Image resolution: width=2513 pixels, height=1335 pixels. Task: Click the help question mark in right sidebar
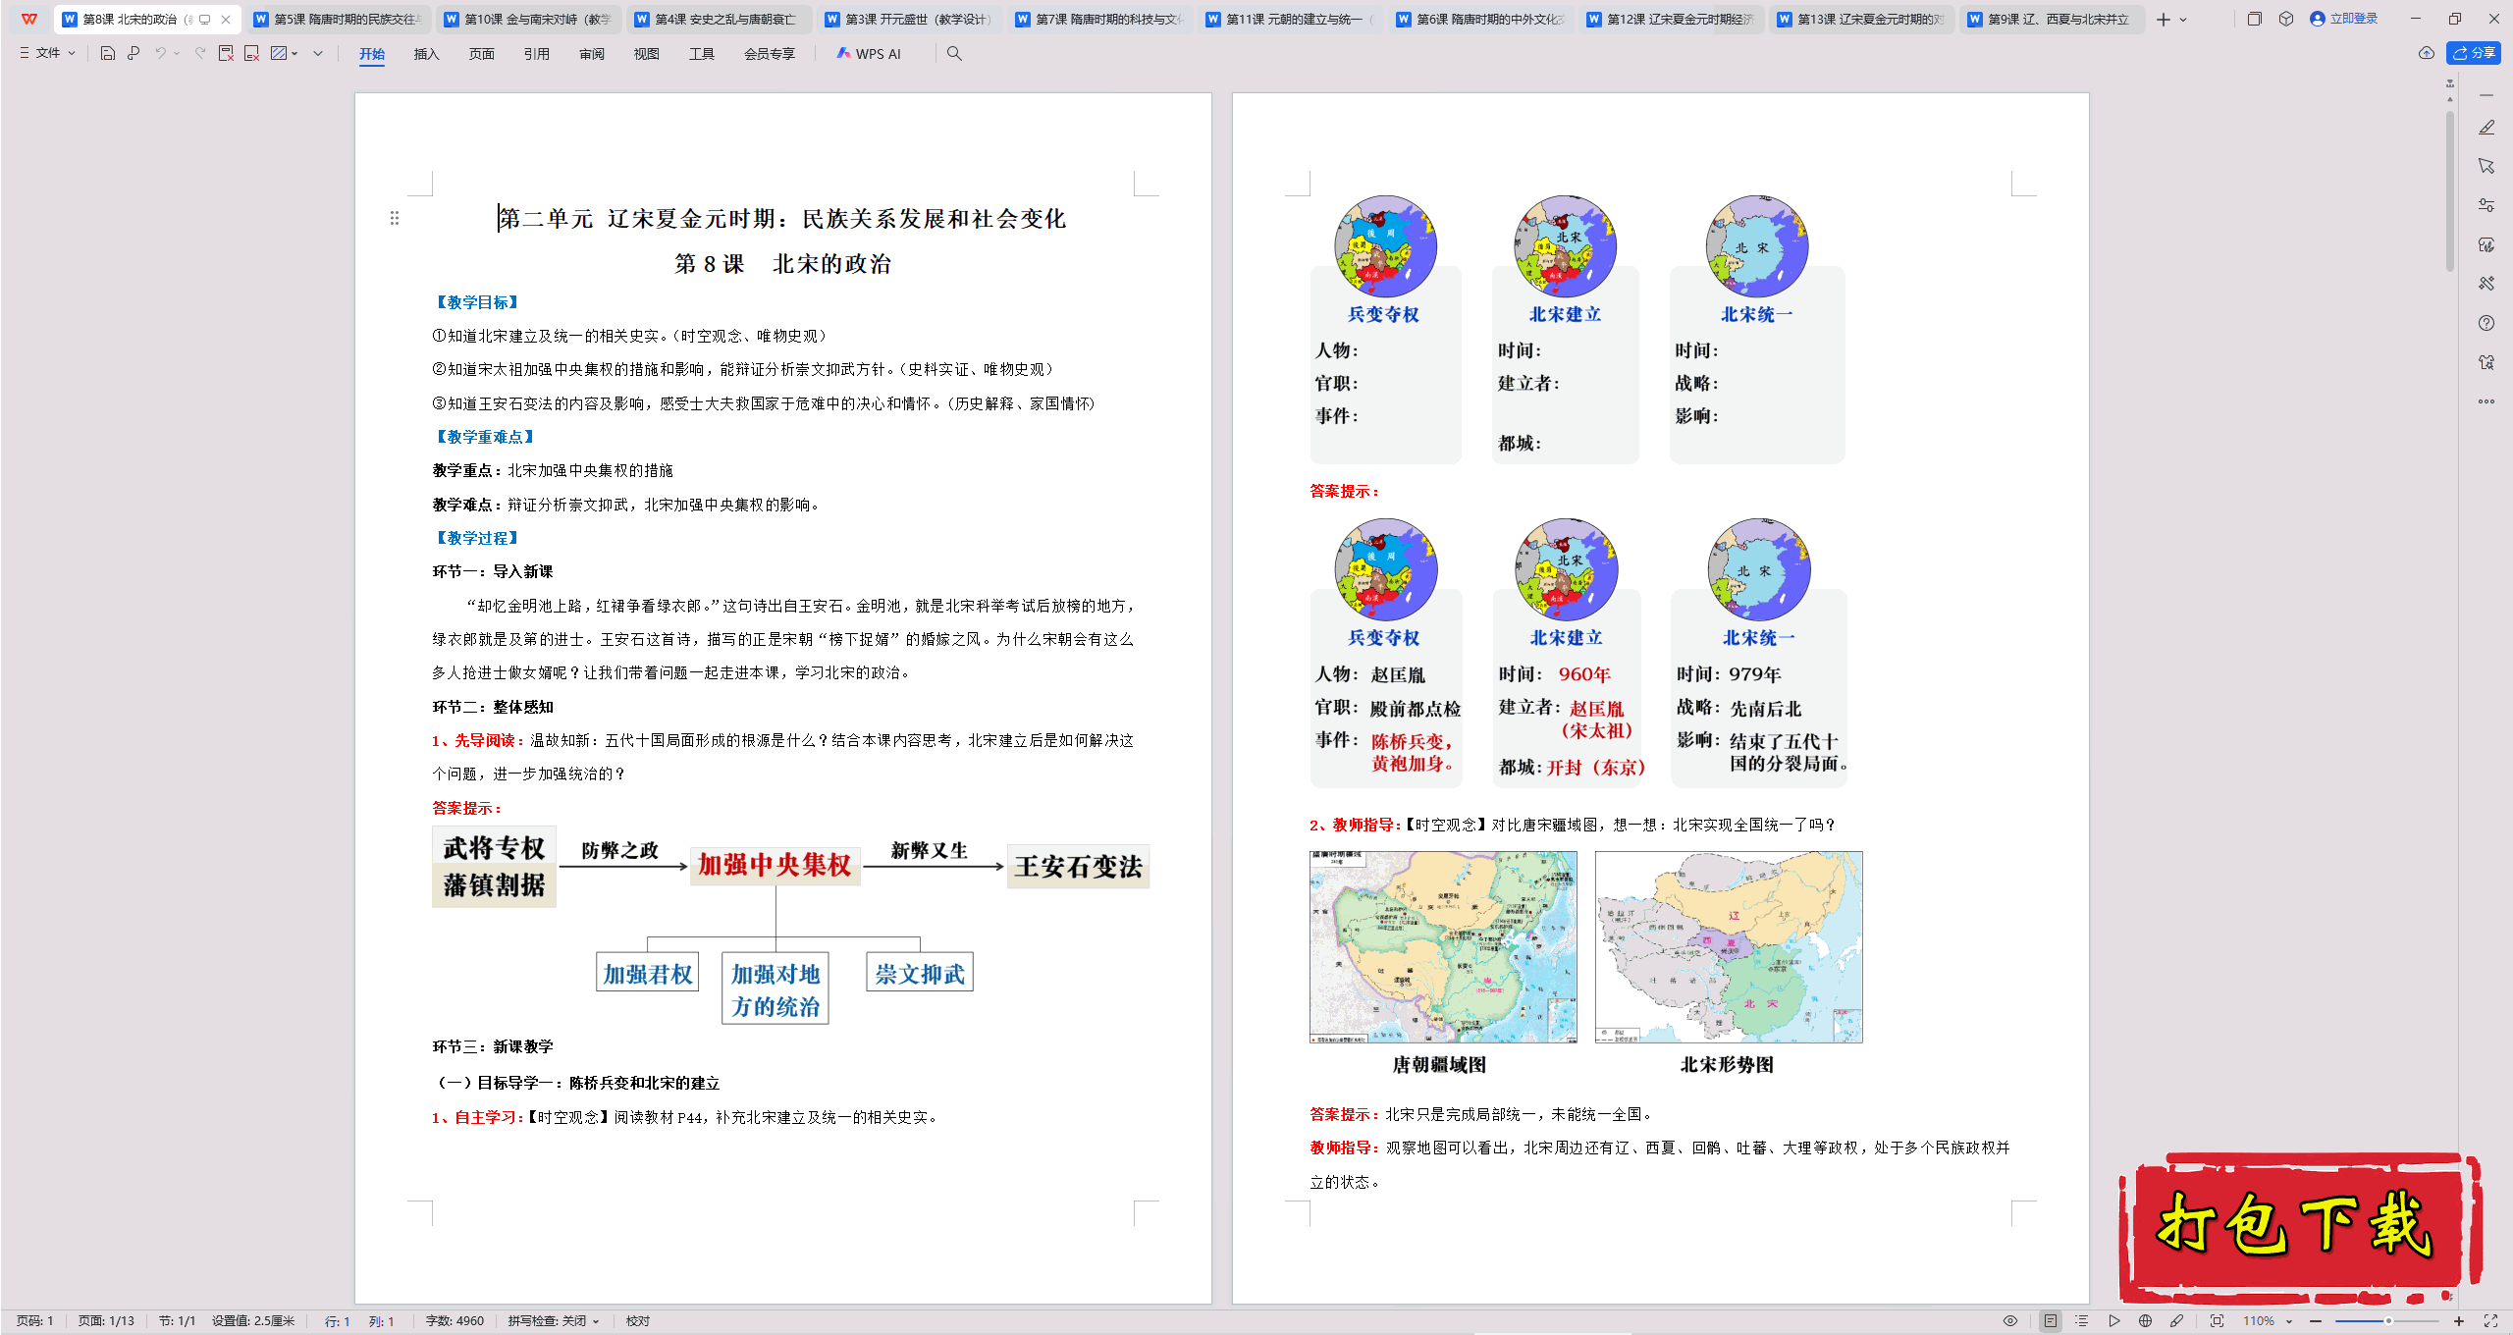(2486, 323)
